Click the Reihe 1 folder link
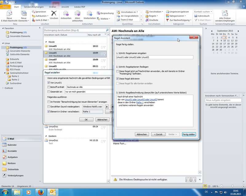 [140, 103]
